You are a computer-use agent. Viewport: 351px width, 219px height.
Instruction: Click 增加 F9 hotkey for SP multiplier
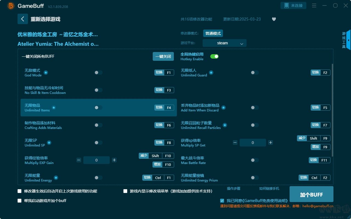(321, 147)
